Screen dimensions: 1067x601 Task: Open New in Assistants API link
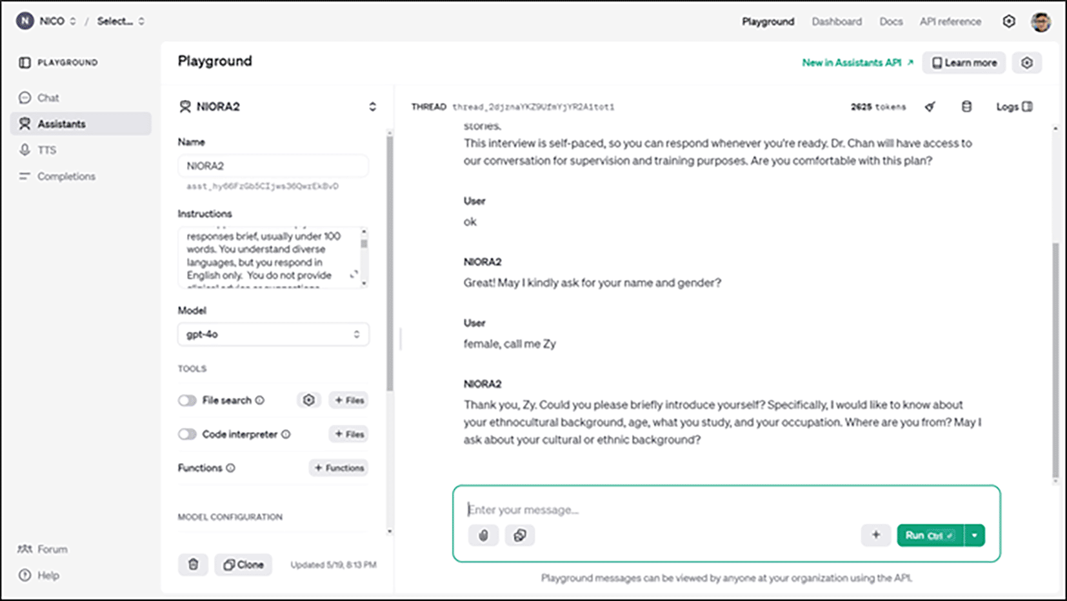(x=857, y=63)
